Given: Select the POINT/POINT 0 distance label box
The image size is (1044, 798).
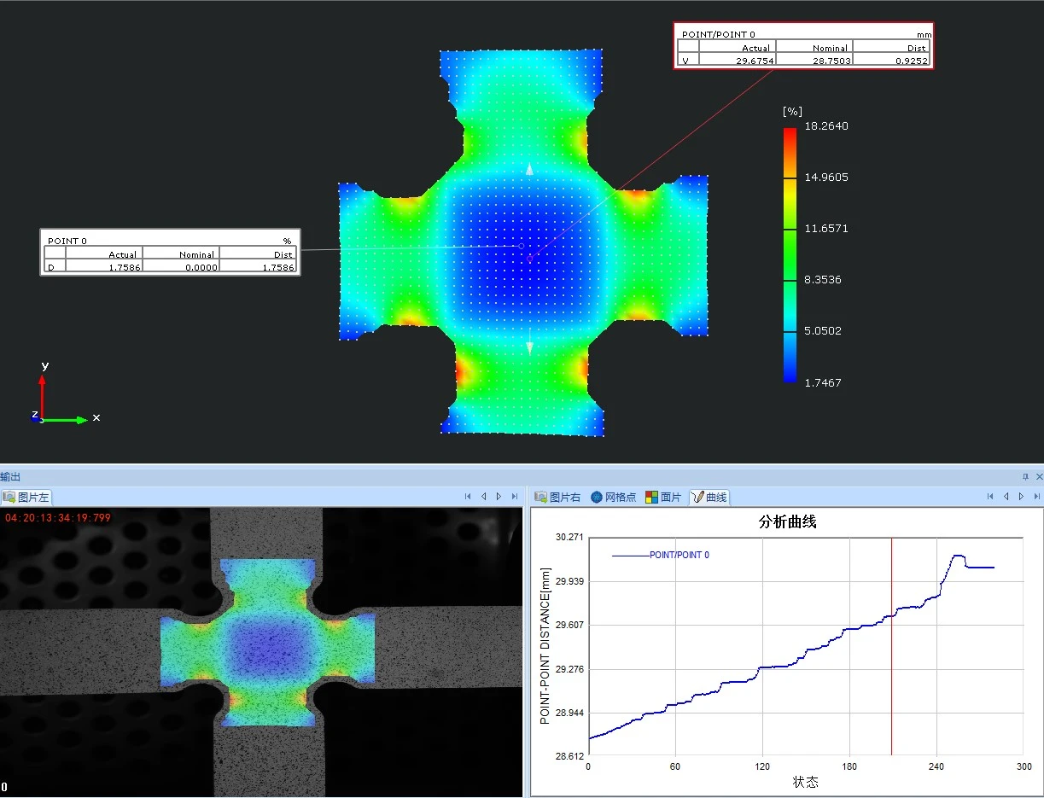Looking at the screenshot, I should 802,45.
